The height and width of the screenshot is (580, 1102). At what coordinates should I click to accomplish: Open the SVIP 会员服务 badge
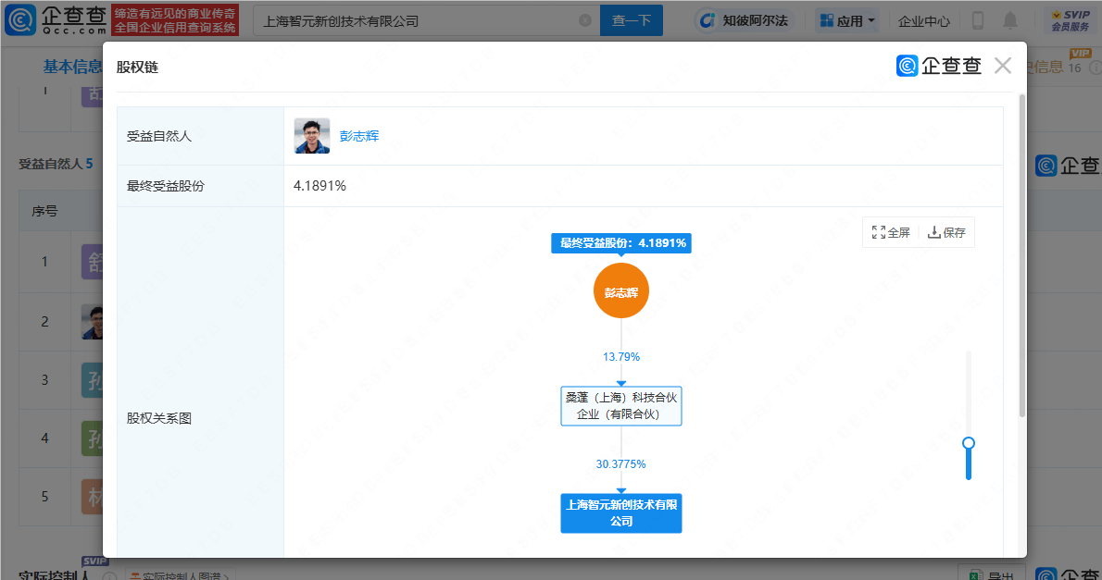click(x=1070, y=20)
